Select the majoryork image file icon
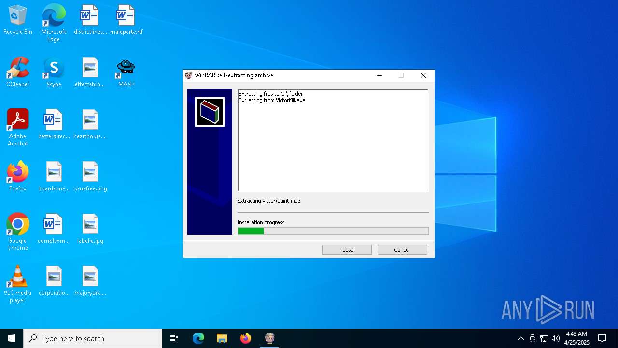This screenshot has height=348, width=618. click(x=90, y=281)
